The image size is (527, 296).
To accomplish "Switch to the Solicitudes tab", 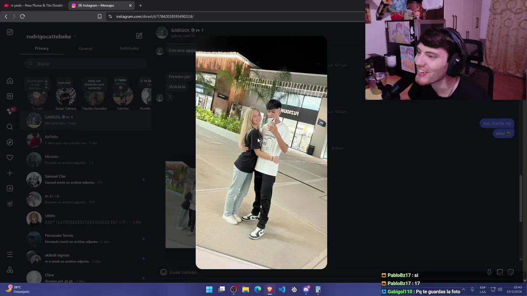I will click(129, 49).
